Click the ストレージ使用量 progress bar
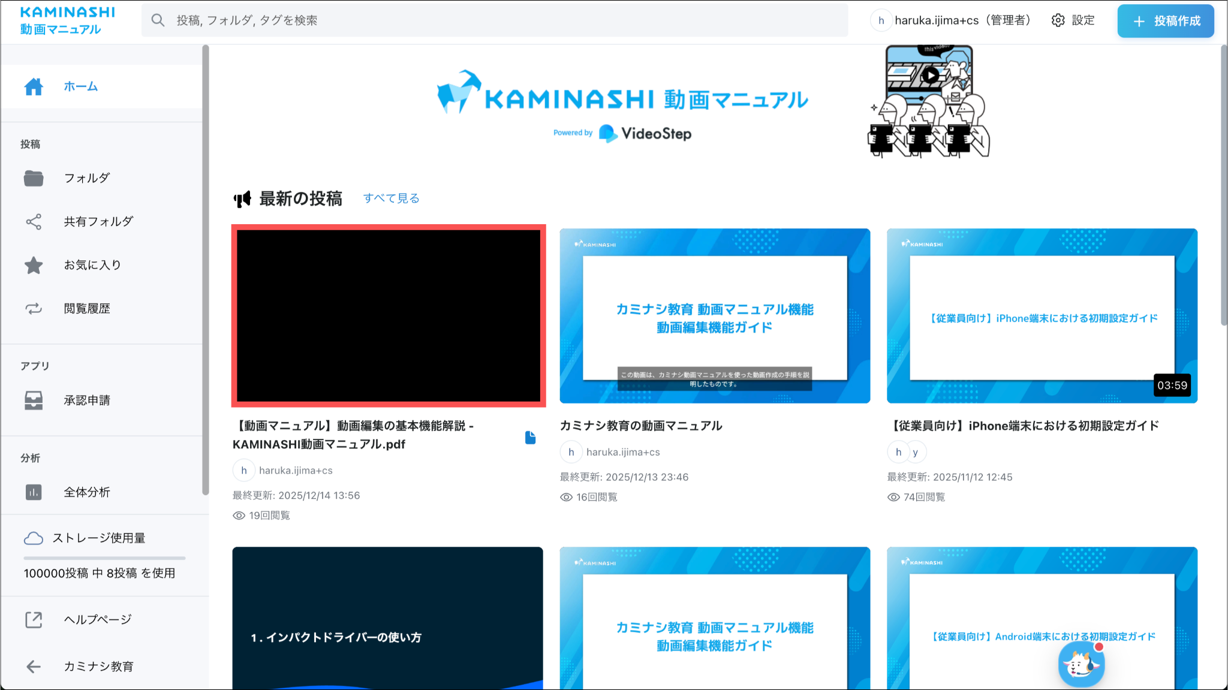The width and height of the screenshot is (1228, 690). [104, 558]
